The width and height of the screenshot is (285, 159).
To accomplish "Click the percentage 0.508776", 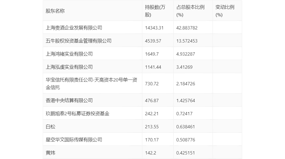I will [185, 140].
